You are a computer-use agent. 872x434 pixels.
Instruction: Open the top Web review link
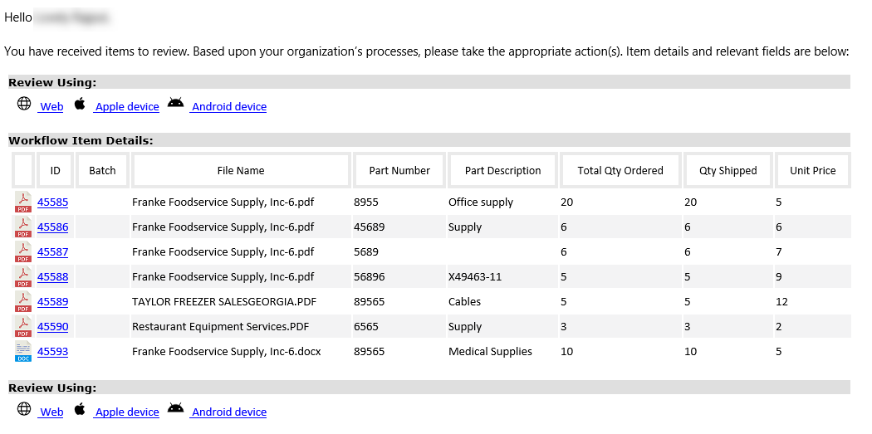tap(51, 107)
